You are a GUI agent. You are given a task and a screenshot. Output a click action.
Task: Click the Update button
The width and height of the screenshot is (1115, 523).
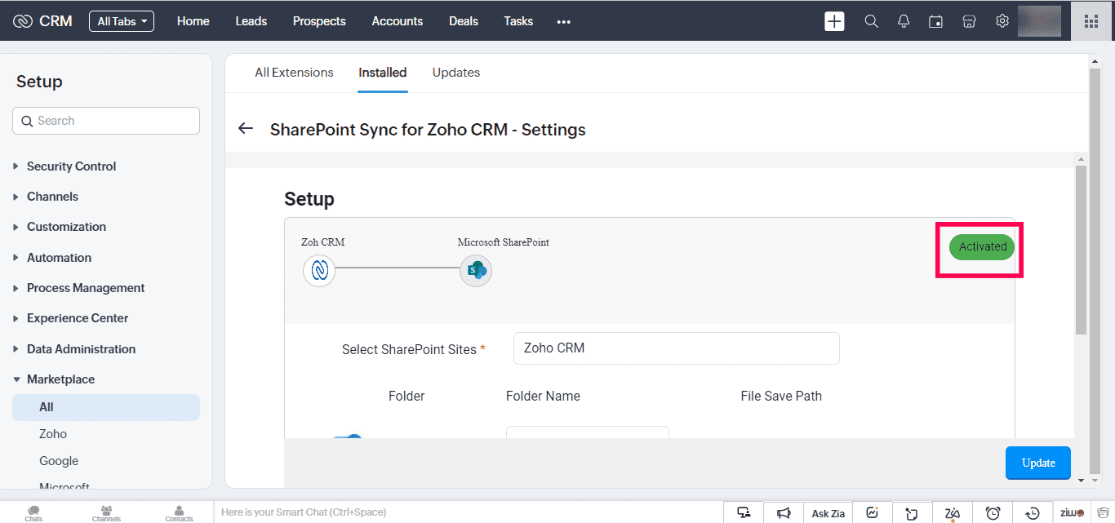click(x=1038, y=463)
